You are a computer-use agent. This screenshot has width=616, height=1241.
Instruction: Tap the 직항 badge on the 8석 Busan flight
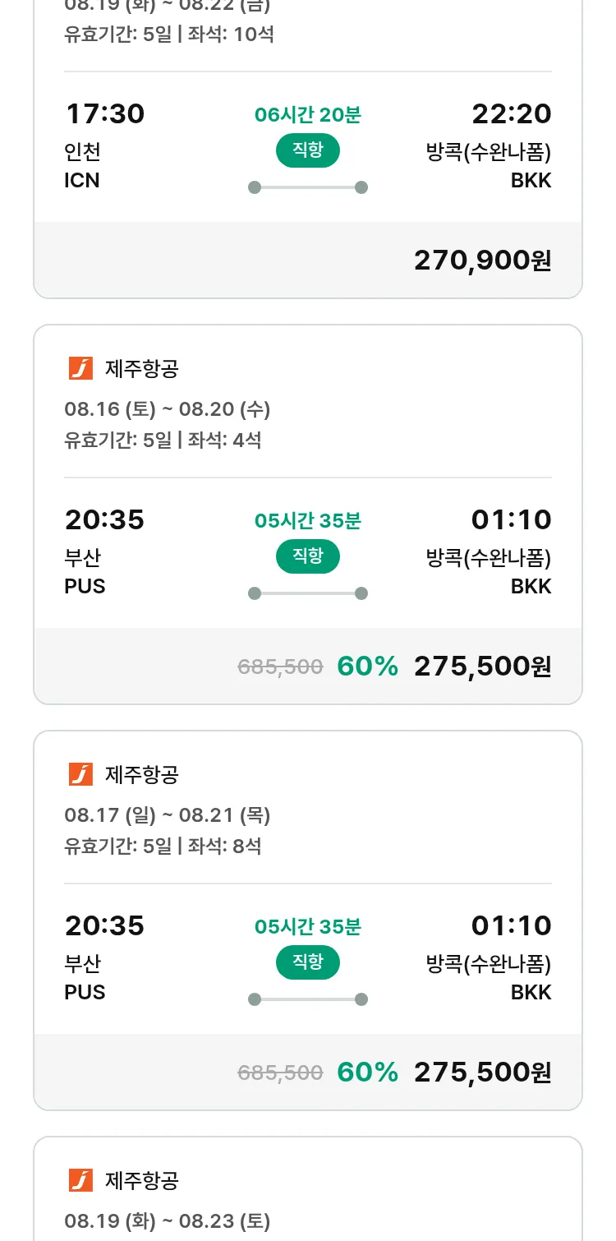[307, 962]
